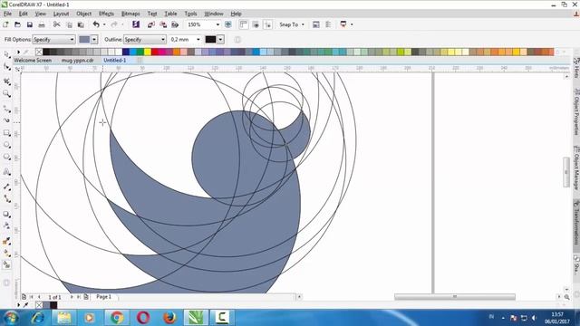The image size is (580, 326).
Task: Click the Publish to PDF icon
Action: 175,24
